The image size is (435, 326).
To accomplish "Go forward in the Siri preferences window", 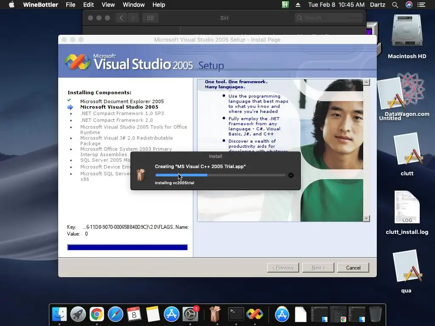I will pos(133,18).
